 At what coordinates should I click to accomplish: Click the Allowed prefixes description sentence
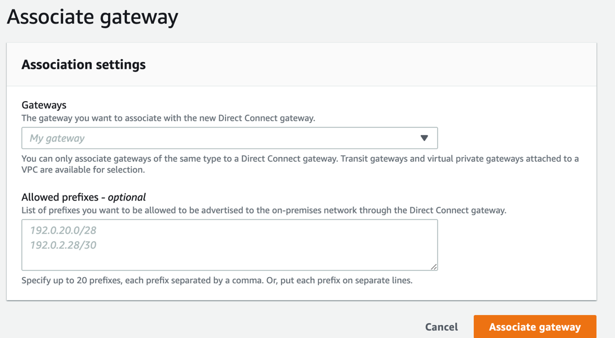click(264, 211)
